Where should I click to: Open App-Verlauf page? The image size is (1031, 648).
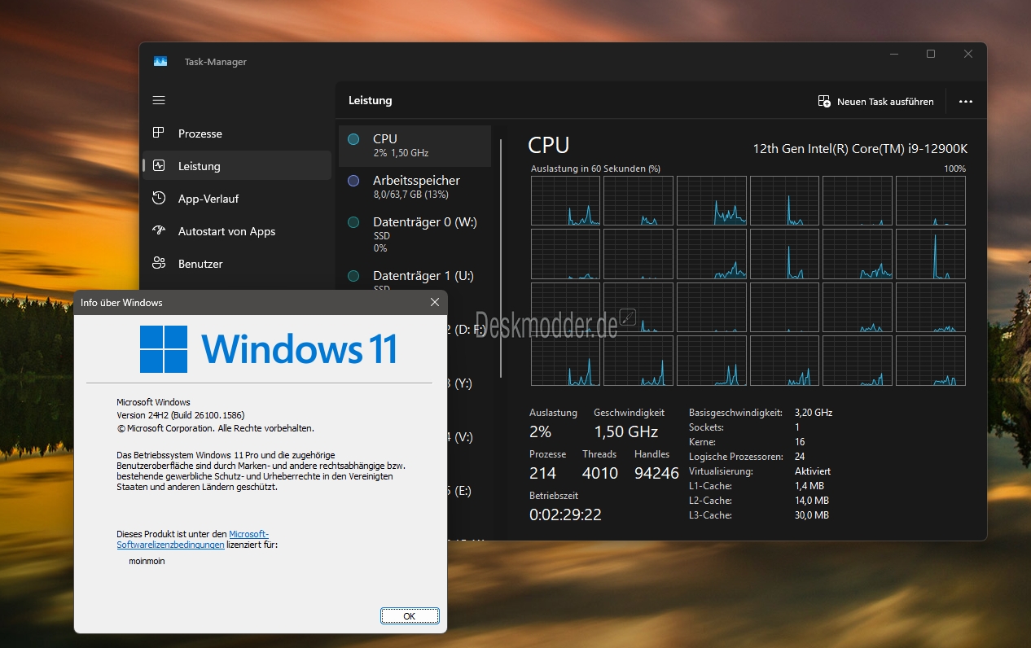pyautogui.click(x=237, y=199)
